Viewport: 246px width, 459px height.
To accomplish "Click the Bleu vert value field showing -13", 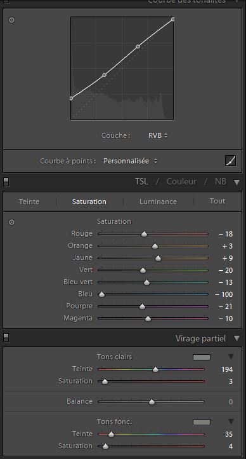I will (226, 282).
